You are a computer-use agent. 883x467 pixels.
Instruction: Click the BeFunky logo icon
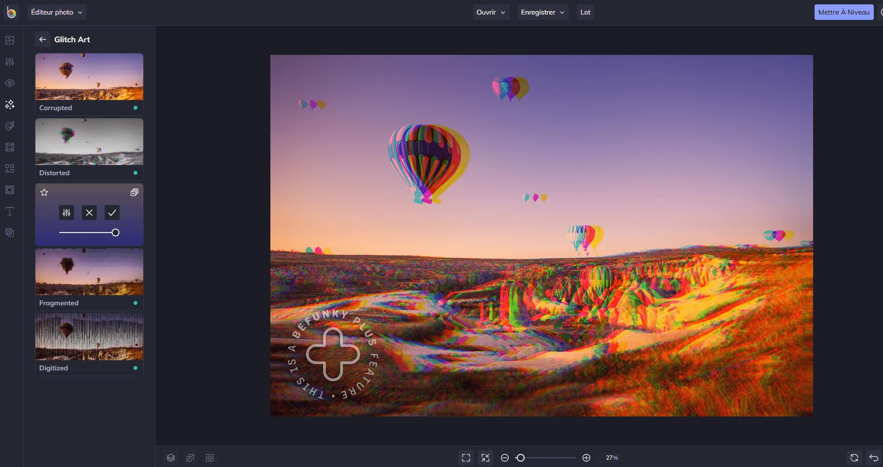pyautogui.click(x=11, y=13)
